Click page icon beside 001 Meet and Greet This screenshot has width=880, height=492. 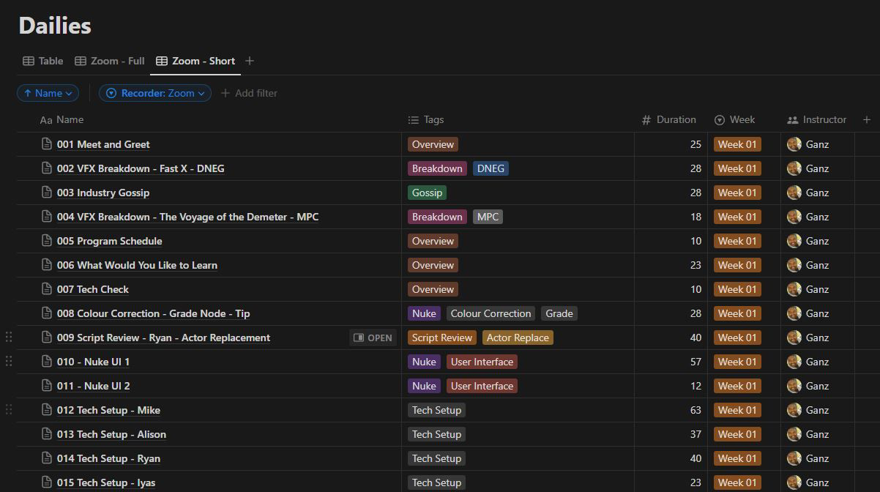click(x=48, y=144)
